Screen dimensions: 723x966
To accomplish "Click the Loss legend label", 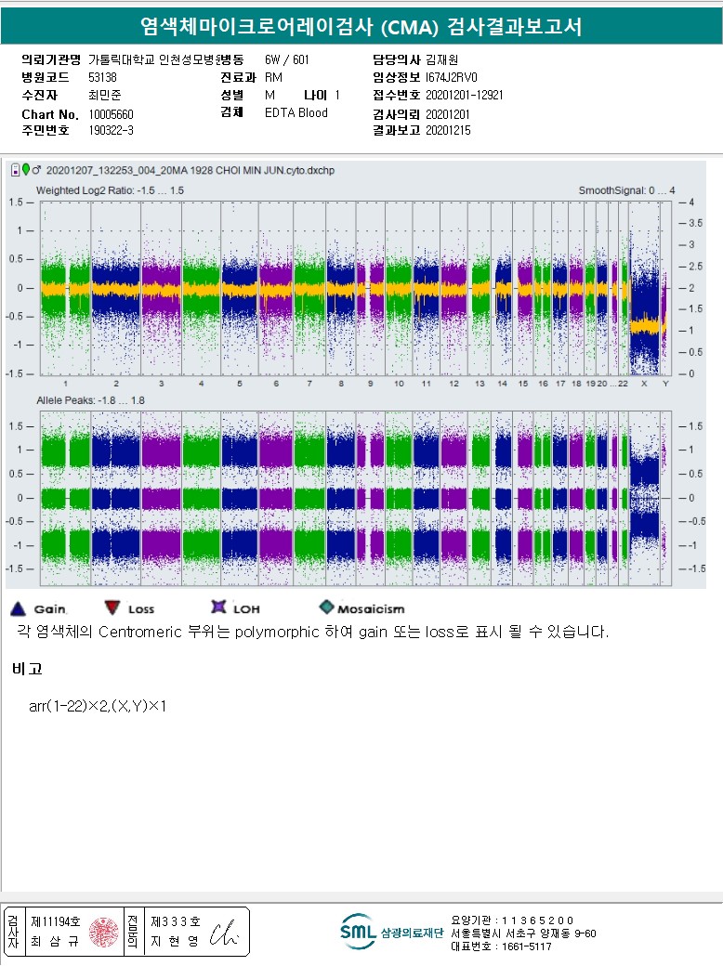I will tap(141, 609).
